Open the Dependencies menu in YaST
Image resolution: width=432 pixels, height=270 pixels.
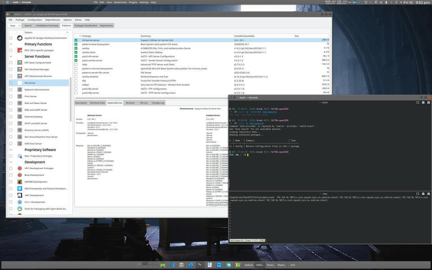pyautogui.click(x=53, y=20)
